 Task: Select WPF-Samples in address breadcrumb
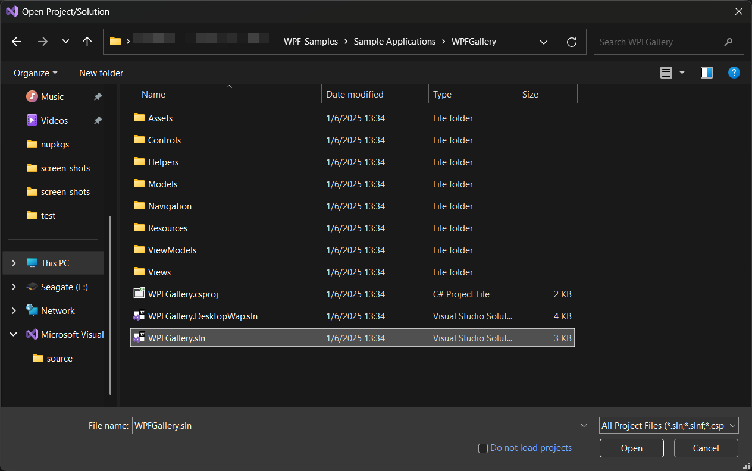tap(311, 42)
